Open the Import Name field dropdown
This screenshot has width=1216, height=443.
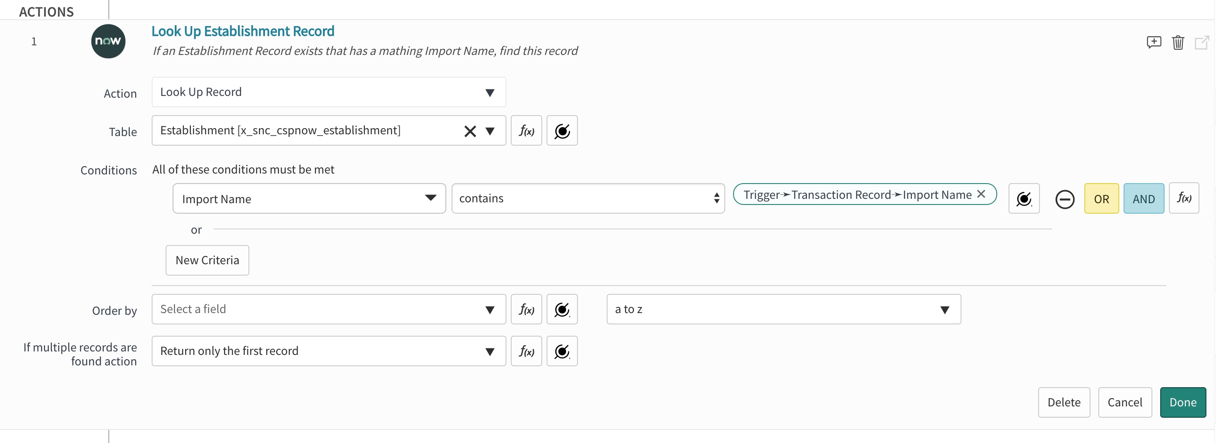coord(309,199)
